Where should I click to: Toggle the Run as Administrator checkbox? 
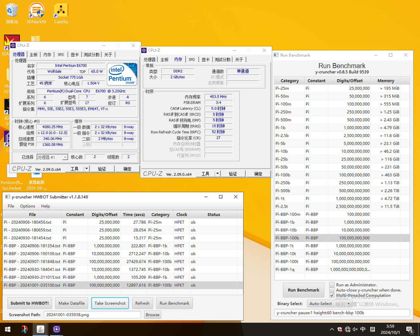tap(332, 285)
